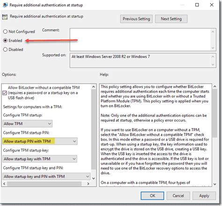Click the Help pane scroll down arrow
The height and width of the screenshot is (206, 222).
pos(215,184)
